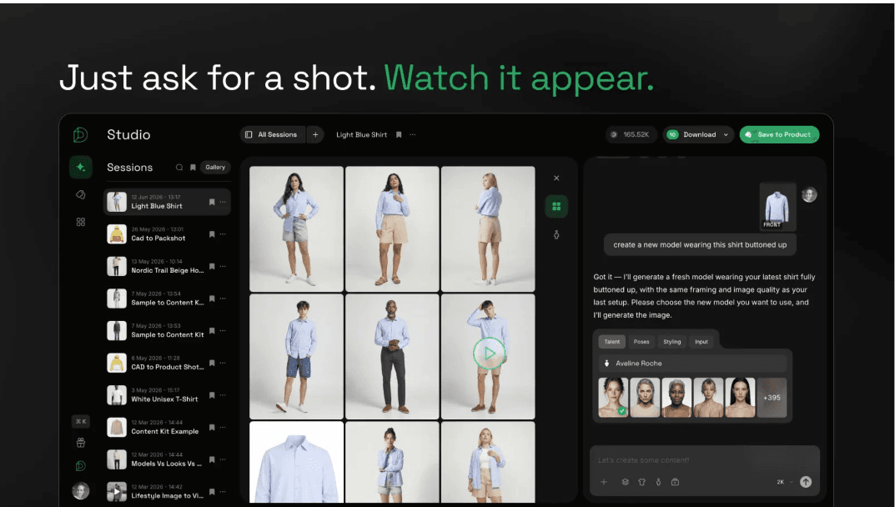The height and width of the screenshot is (507, 895).
Task: Click the 165.52K credits badge
Action: click(631, 135)
